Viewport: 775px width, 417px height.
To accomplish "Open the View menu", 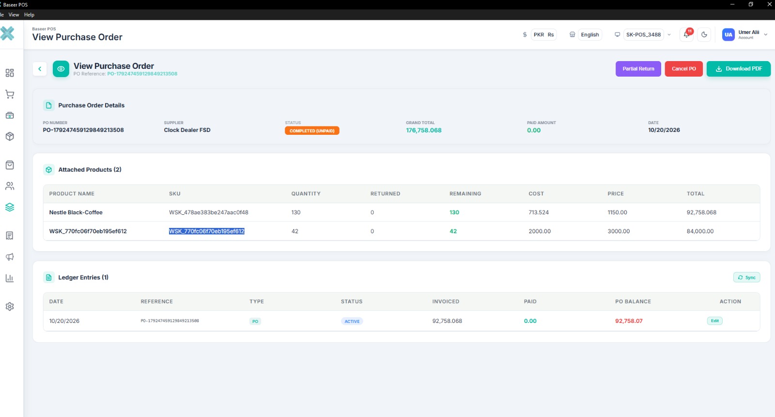I will click(x=14, y=15).
